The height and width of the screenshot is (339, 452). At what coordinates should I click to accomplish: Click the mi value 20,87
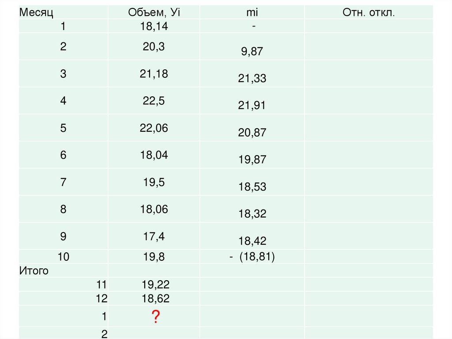click(x=252, y=133)
